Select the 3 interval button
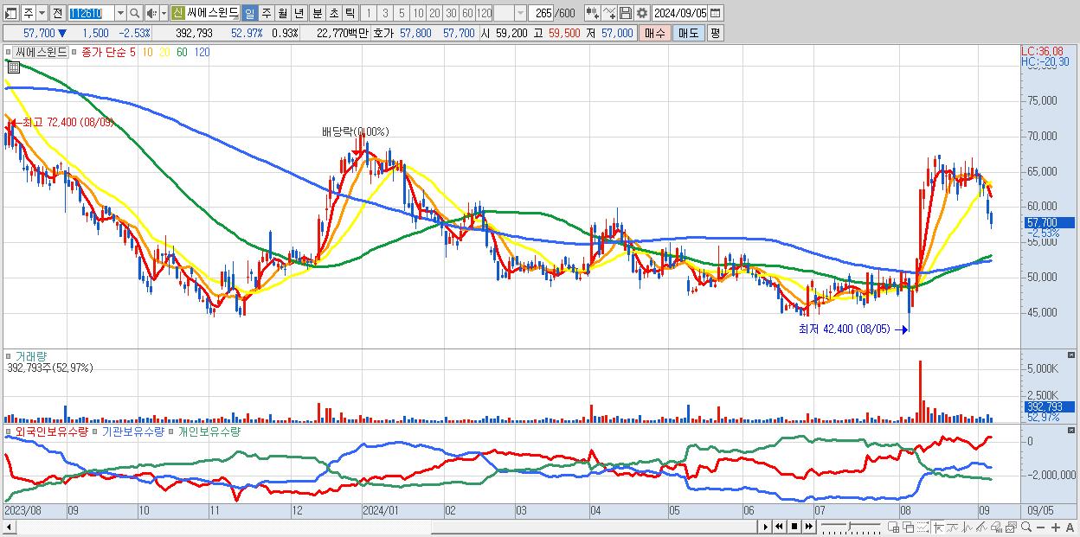The height and width of the screenshot is (537, 1080). pos(385,13)
